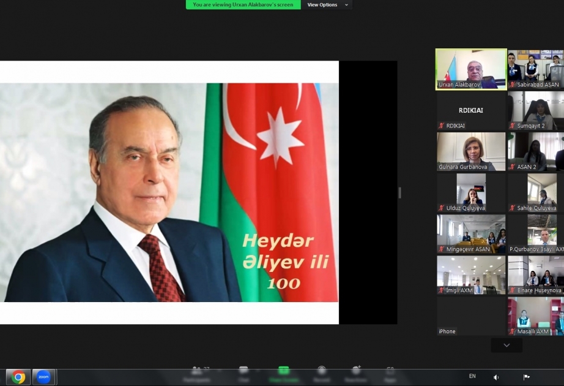The width and height of the screenshot is (564, 386).
Task: Select the P.Qurbanov 3sayli video tile
Action: [536, 234]
